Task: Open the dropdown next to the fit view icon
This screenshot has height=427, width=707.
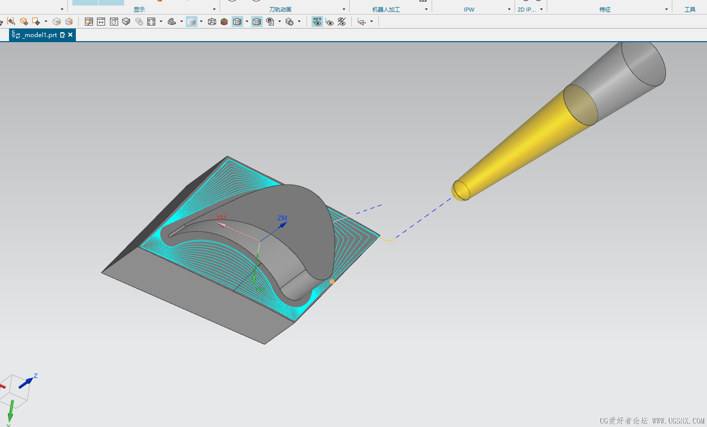Action: click(x=161, y=22)
